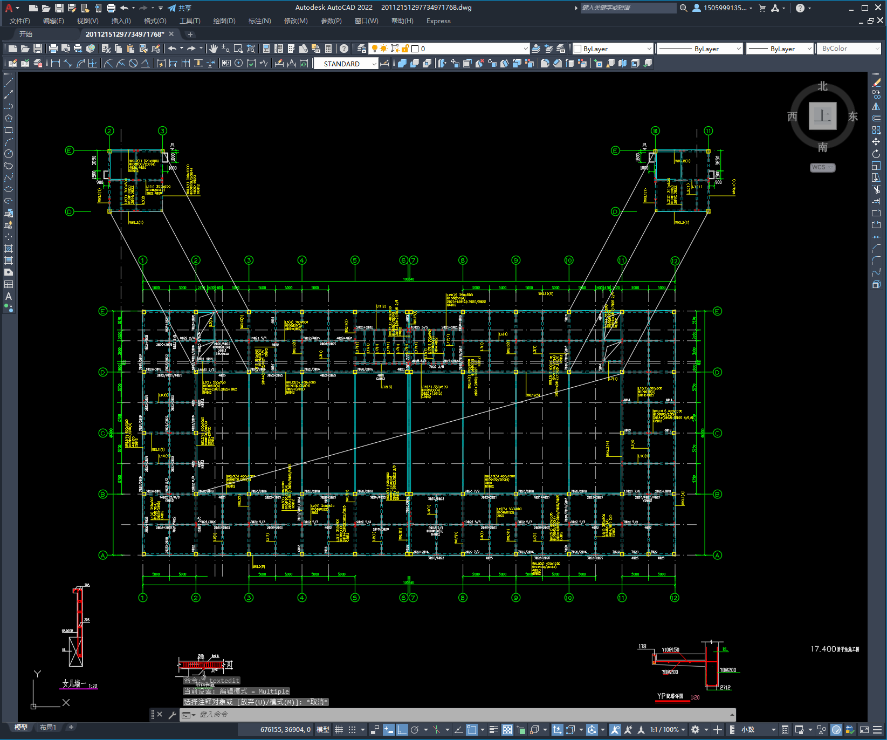Open the help question mark icon
Viewport: 887px width, 740px height.
[x=800, y=8]
